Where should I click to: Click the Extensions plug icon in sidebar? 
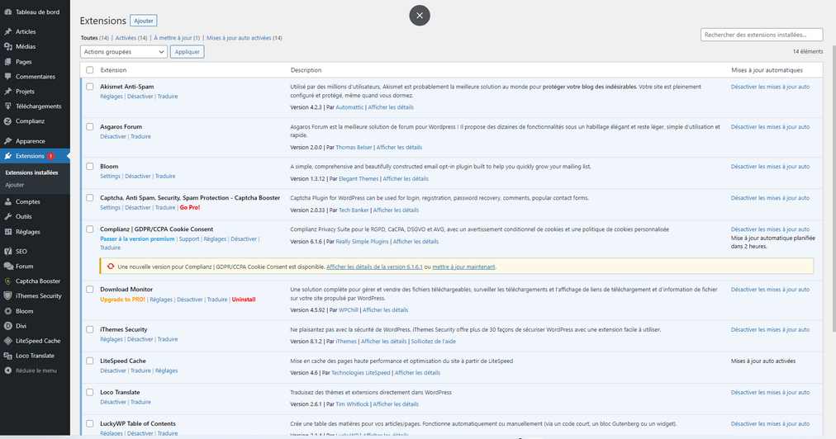tap(8, 156)
